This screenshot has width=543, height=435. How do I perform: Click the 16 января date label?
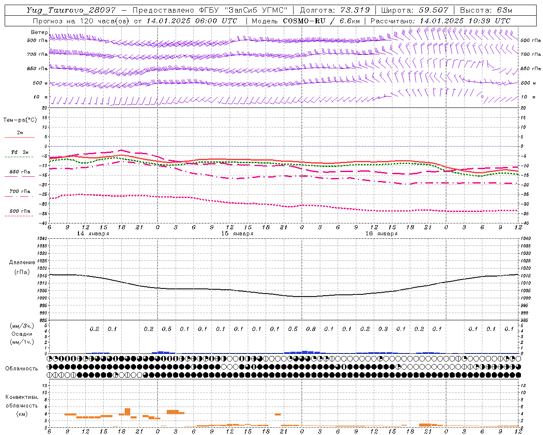point(381,234)
